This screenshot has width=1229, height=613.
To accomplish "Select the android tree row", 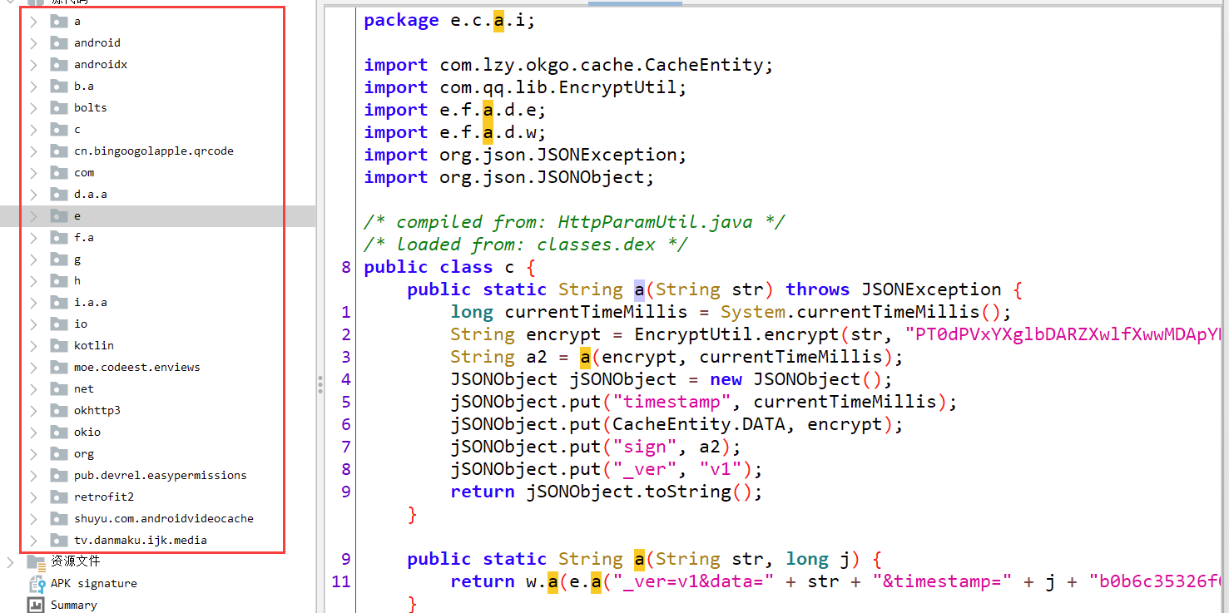I will [158, 42].
